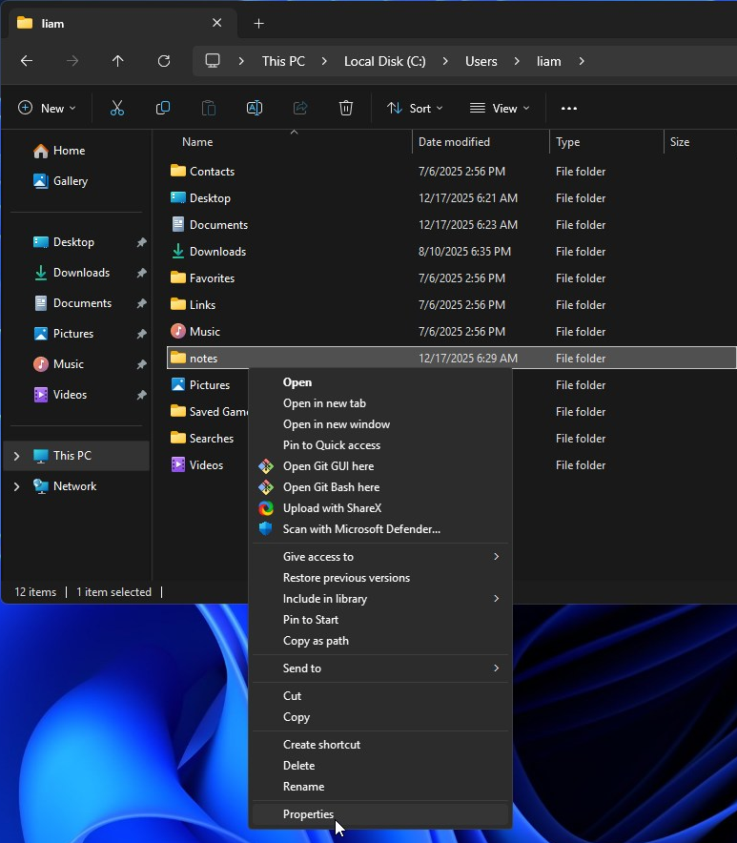Open Downloads in the sidebar quick access
The width and height of the screenshot is (737, 843).
[x=81, y=273]
